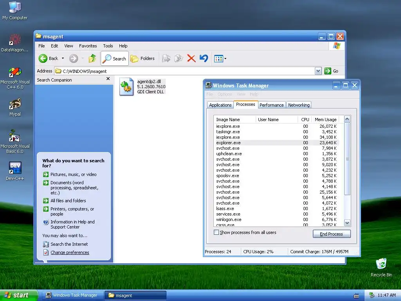The width and height of the screenshot is (401, 301).
Task: Click the Forward arrow in Explorer toolbar
Action: coord(74,59)
